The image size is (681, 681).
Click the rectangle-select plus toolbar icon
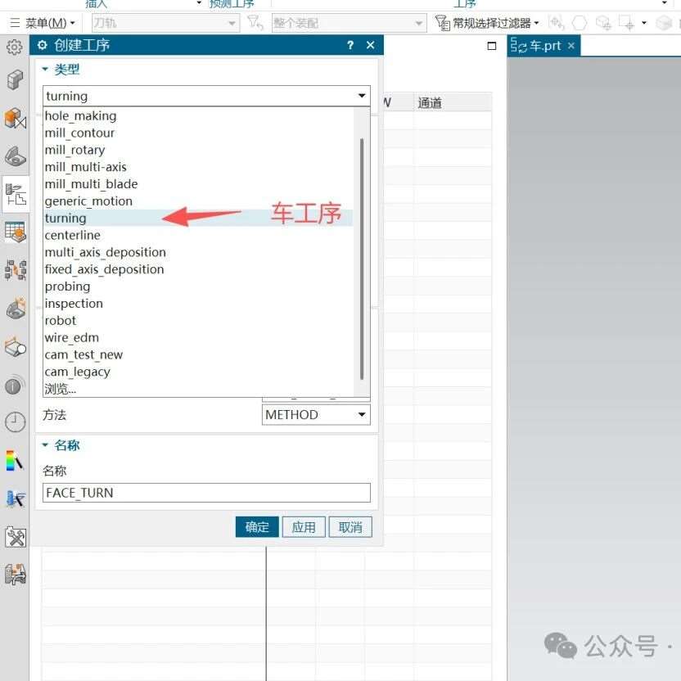point(626,23)
